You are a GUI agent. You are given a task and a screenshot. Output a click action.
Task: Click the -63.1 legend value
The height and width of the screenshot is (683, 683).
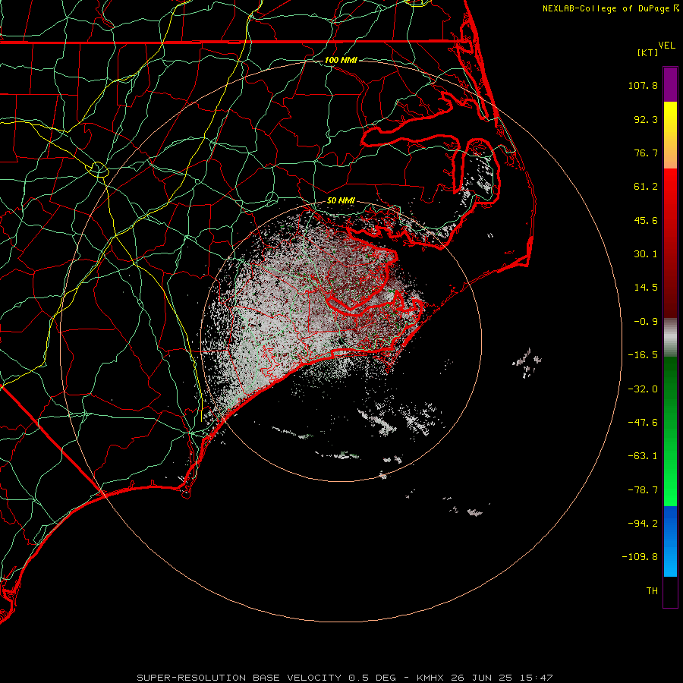(x=643, y=456)
